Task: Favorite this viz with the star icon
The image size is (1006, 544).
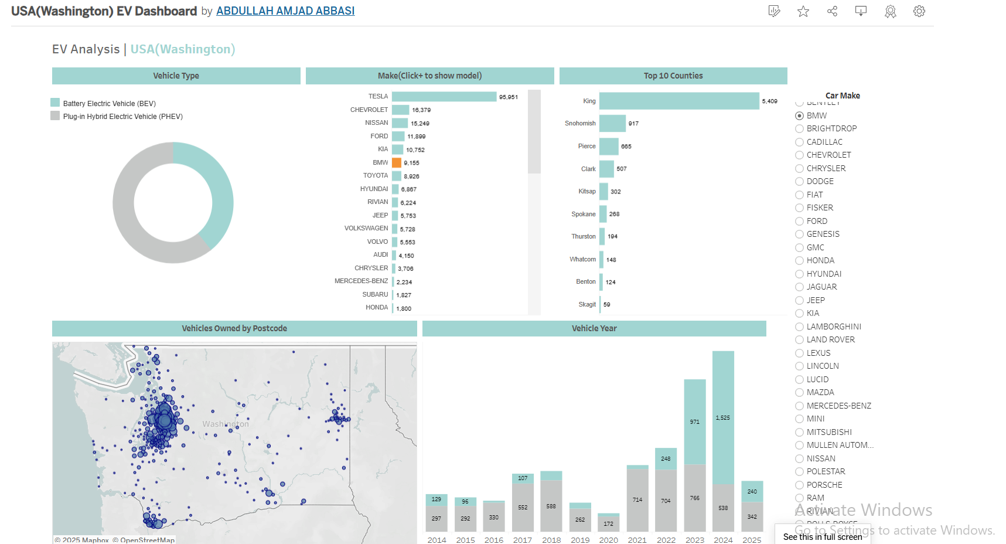Action: (803, 11)
